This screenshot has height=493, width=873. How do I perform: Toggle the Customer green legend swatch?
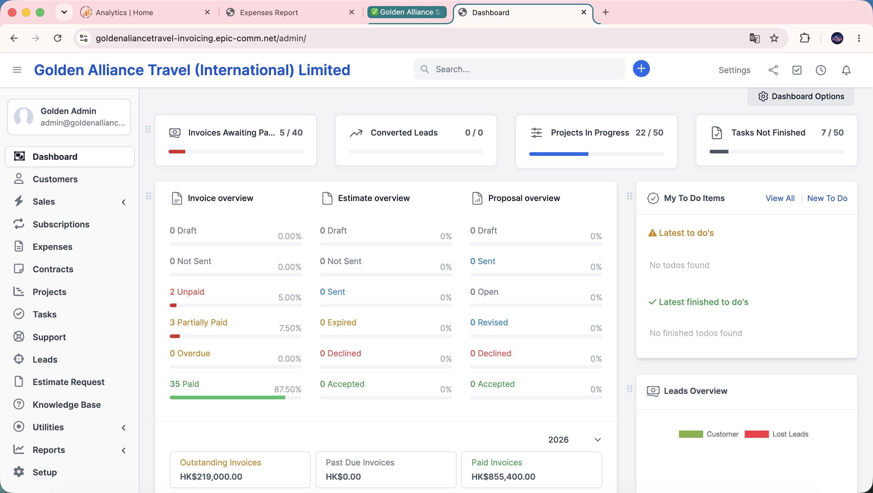[691, 434]
